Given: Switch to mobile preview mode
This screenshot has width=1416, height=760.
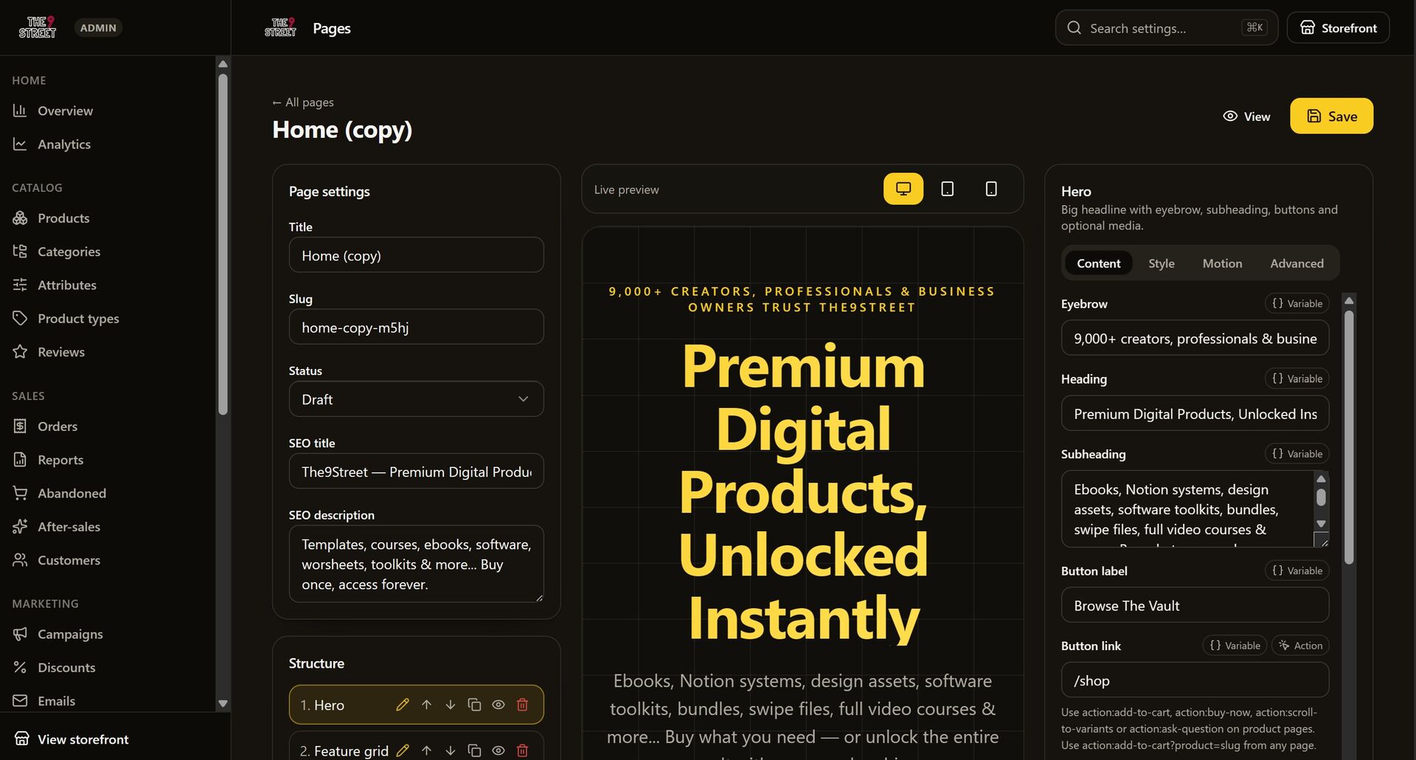Looking at the screenshot, I should (991, 189).
